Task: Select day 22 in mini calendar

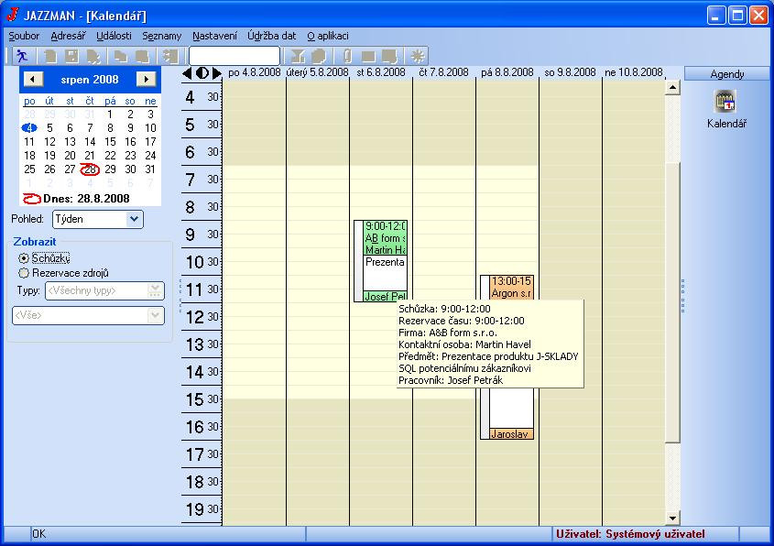Action: (110, 156)
